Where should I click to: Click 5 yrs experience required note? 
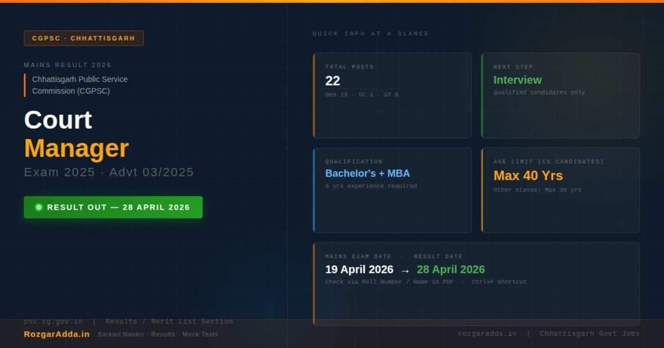[371, 186]
